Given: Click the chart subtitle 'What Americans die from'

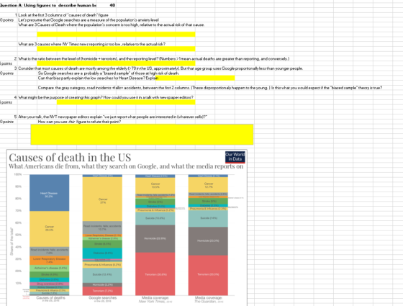Looking at the screenshot, I should coord(126,166).
